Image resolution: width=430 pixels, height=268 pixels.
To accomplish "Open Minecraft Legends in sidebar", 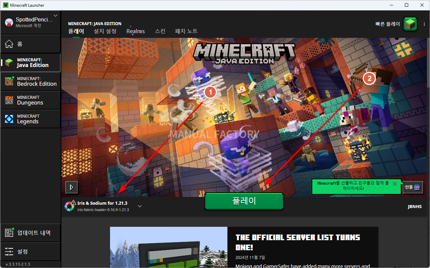I will click(31, 119).
